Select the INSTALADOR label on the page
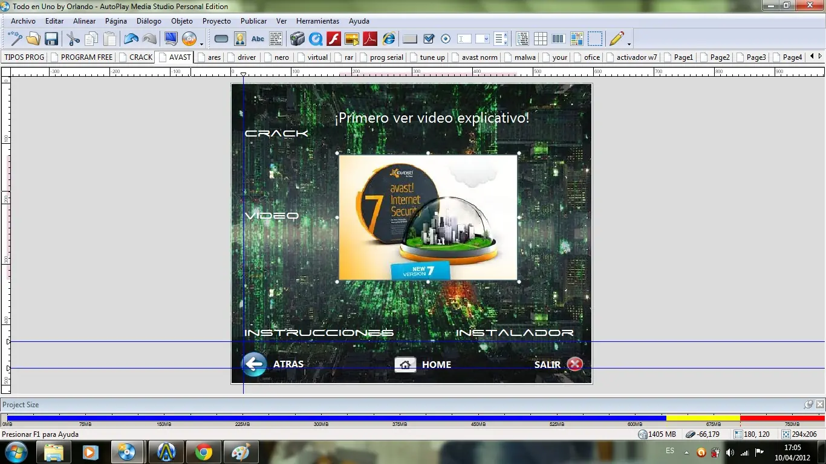 click(515, 332)
